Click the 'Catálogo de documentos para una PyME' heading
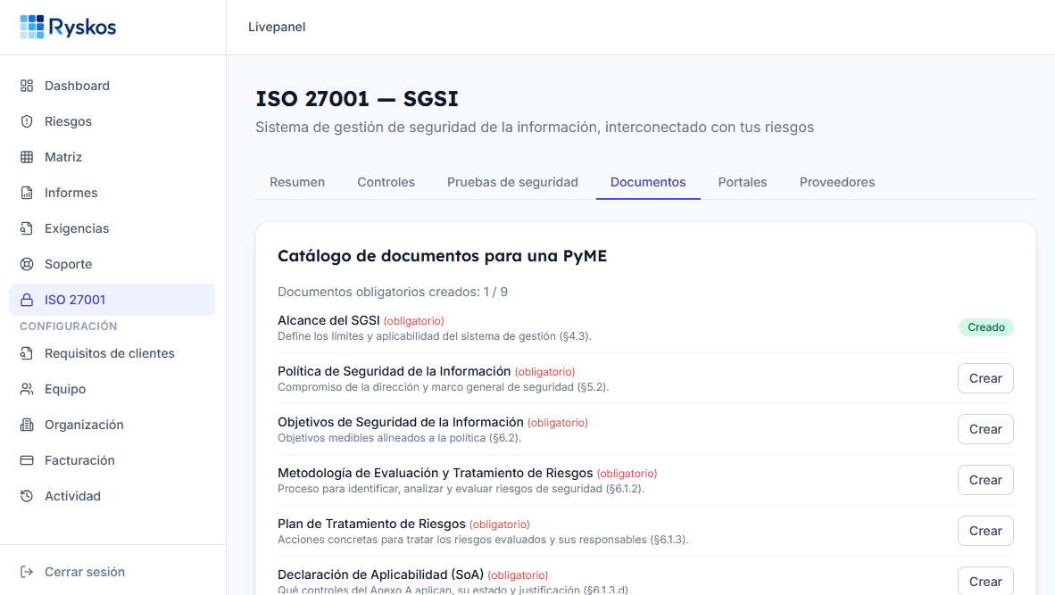 point(442,256)
